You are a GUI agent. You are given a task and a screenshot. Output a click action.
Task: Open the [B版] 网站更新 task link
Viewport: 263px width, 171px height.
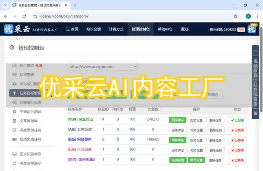(80, 139)
